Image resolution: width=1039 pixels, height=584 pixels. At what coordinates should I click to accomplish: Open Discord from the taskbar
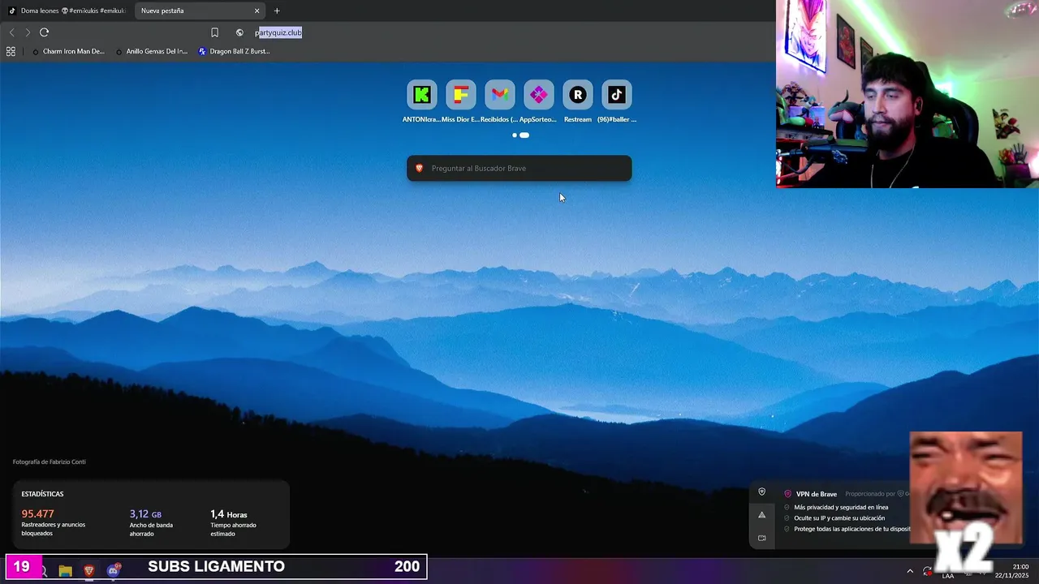[x=114, y=571]
